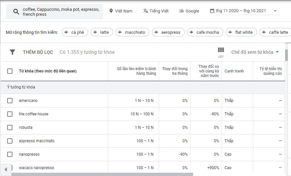The image size is (291, 176).
Task: Click the Google network setting
Action: pos(189,11)
